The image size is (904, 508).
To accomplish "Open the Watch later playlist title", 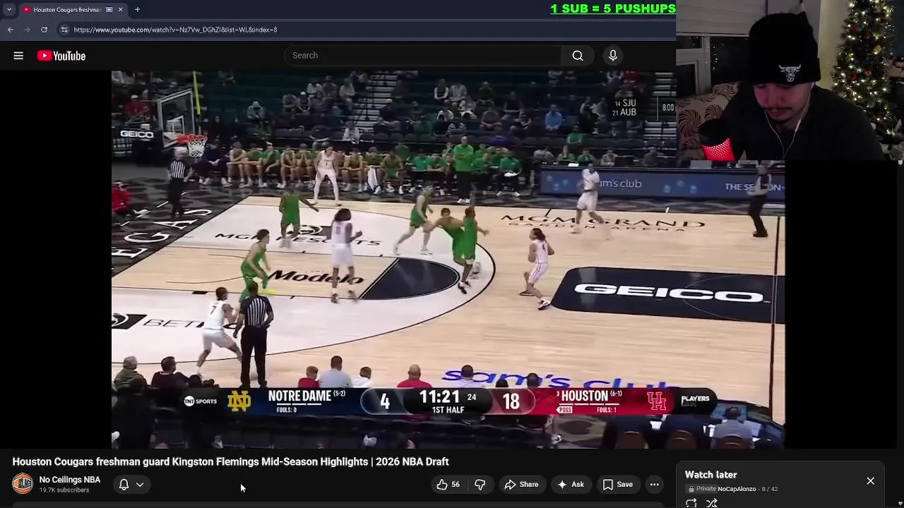I will click(x=710, y=475).
